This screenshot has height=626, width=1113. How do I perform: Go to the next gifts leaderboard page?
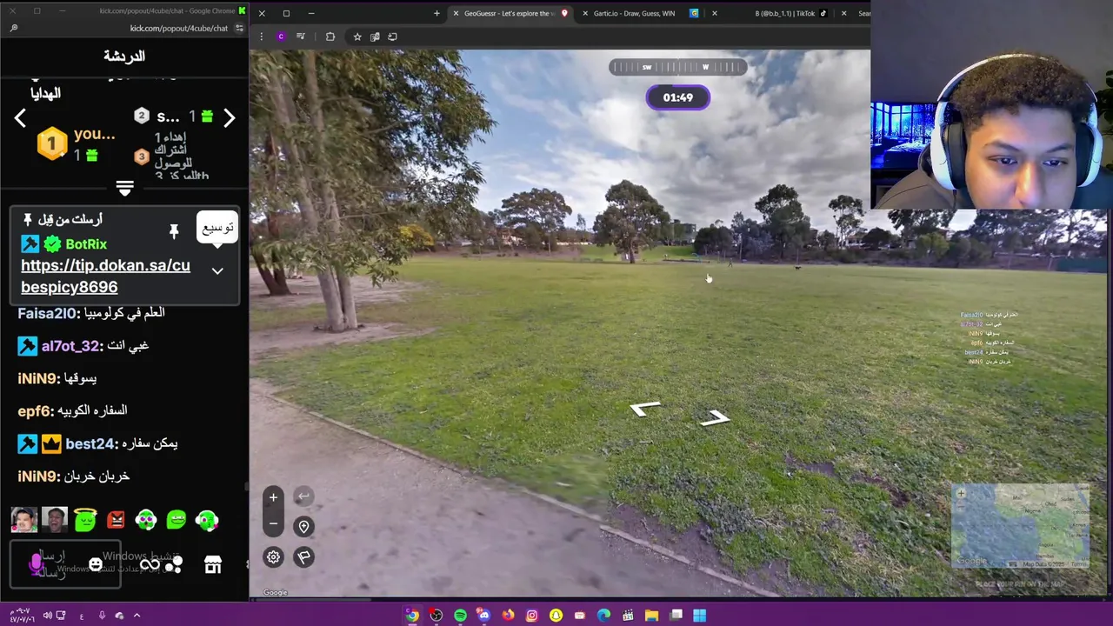pyautogui.click(x=230, y=118)
